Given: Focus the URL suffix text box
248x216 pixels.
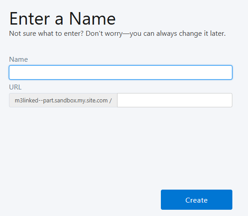Looking at the screenshot, I should [175, 100].
